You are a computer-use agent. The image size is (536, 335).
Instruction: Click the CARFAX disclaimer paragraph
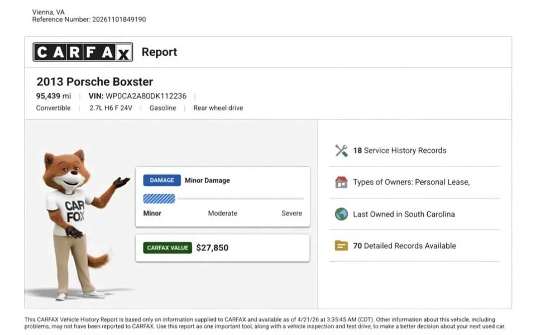pyautogui.click(x=265, y=323)
